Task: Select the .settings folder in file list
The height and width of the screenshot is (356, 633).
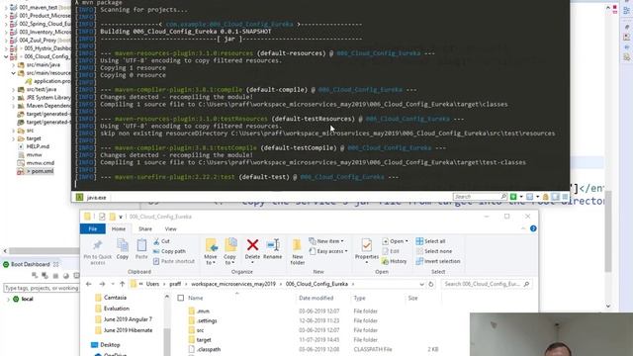Action: tap(207, 320)
